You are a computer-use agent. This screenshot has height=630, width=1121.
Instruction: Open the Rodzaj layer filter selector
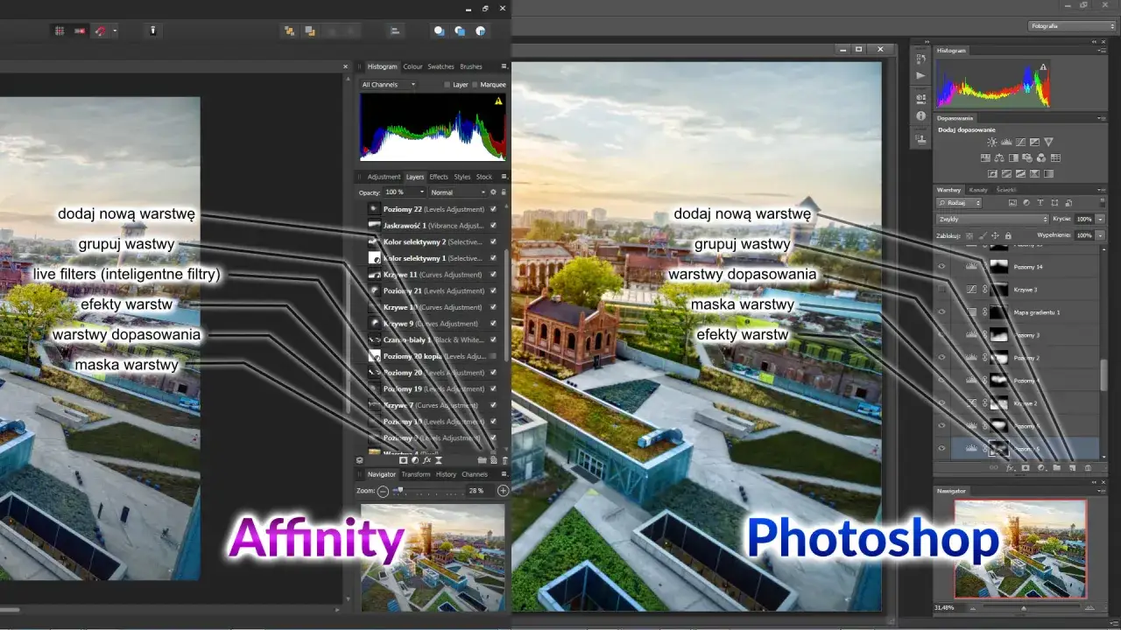(958, 203)
